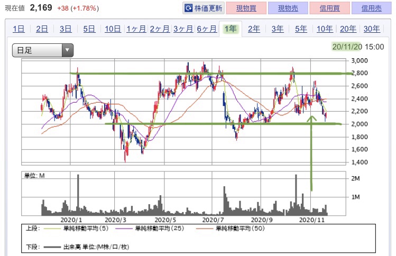Click 単純移動平均(50) legend entry

tap(231, 228)
